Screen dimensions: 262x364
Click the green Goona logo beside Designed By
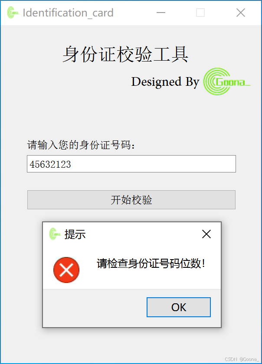tap(227, 81)
